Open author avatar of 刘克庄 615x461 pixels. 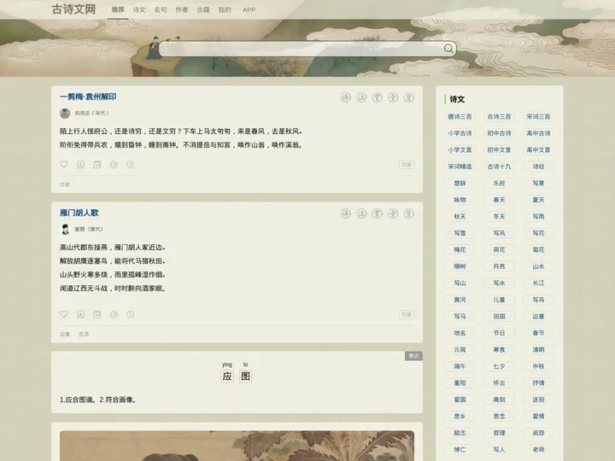coord(65,113)
